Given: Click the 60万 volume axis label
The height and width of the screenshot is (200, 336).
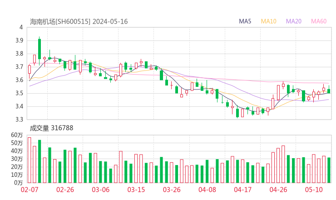Looking at the screenshot, I should coord(17,135).
